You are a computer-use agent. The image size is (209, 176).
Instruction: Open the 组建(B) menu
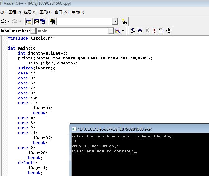coord(30,12)
